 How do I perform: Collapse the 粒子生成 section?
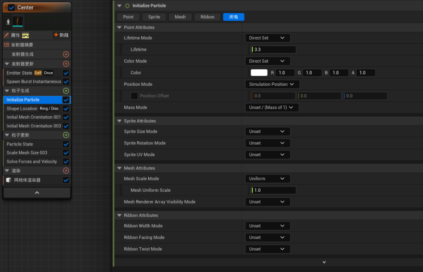click(7, 91)
